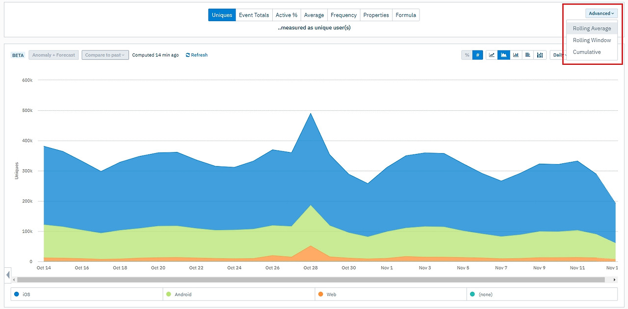Choose the bar chart icon
This screenshot has height=309, width=628.
pos(516,55)
